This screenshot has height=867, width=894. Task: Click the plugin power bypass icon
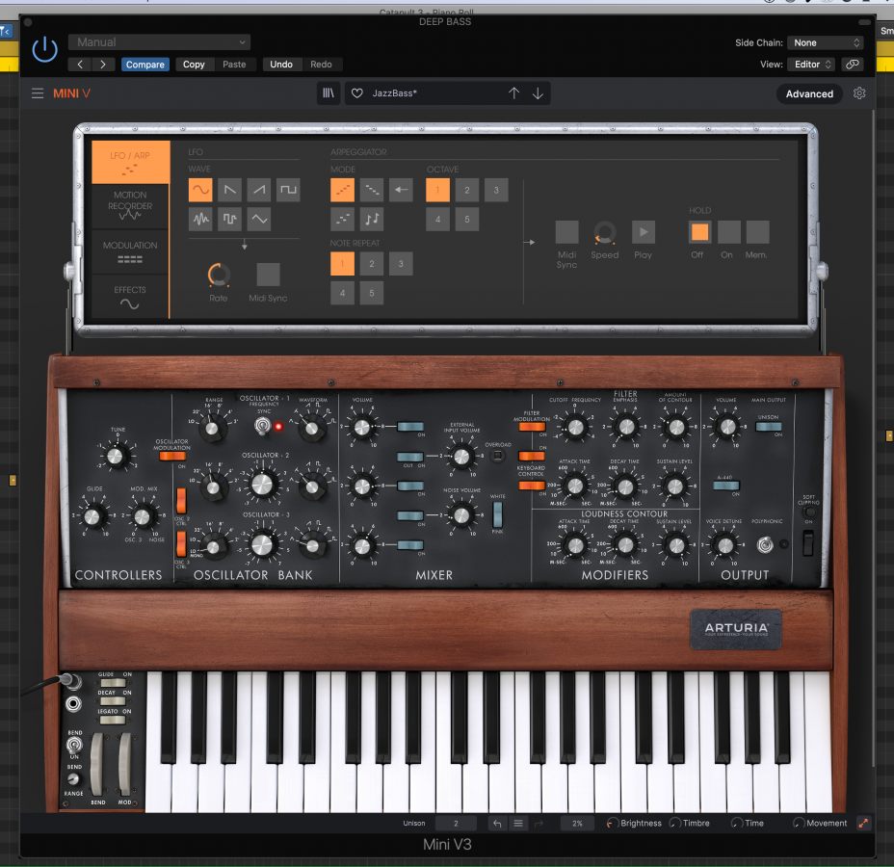(44, 50)
